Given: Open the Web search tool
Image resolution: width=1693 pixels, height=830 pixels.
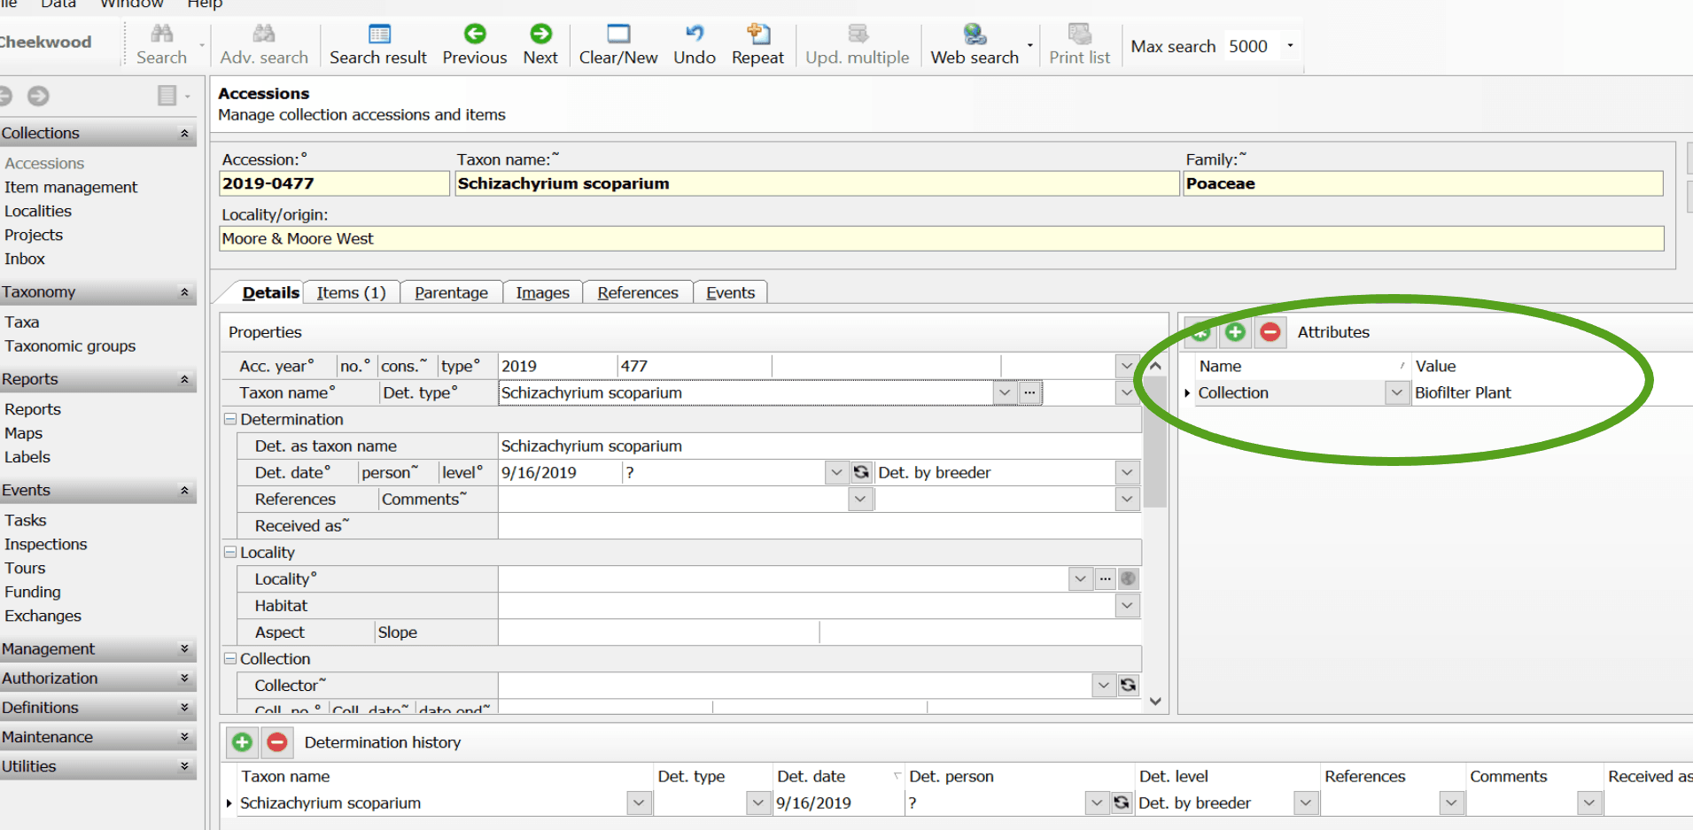Looking at the screenshot, I should pos(975,44).
